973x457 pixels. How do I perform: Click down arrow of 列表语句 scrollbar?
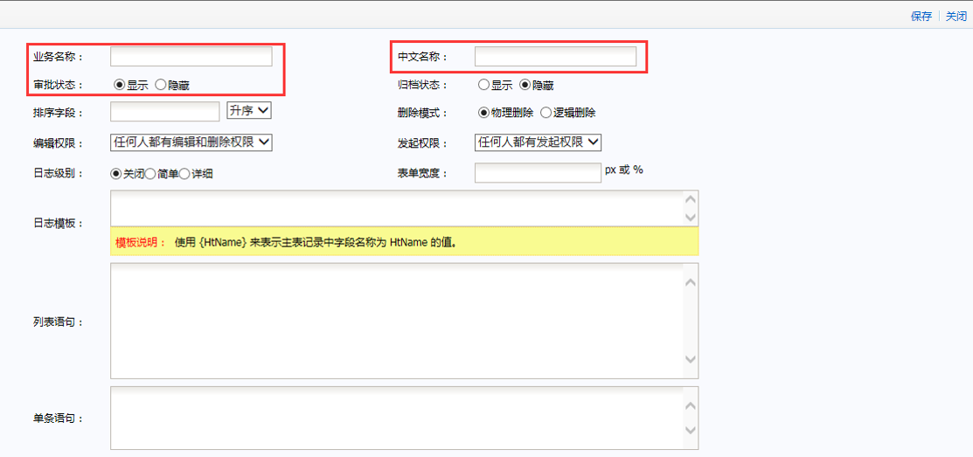click(x=691, y=359)
